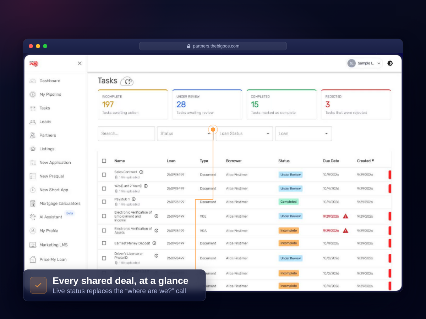Click the New Prequal icon in the sidebar
The height and width of the screenshot is (319, 426).
click(x=33, y=176)
